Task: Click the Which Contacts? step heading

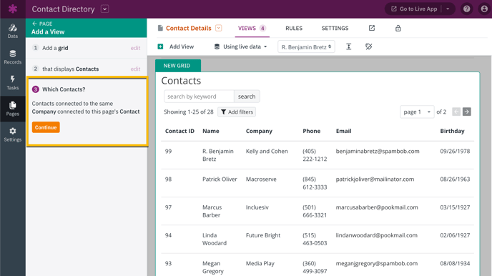Action: point(64,89)
